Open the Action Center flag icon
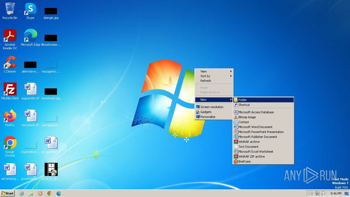This screenshot has height=197, width=350. (x=324, y=193)
